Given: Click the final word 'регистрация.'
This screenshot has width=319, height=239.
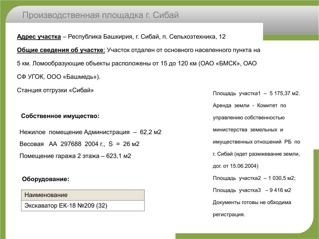Looking at the screenshot, I should click(229, 215).
